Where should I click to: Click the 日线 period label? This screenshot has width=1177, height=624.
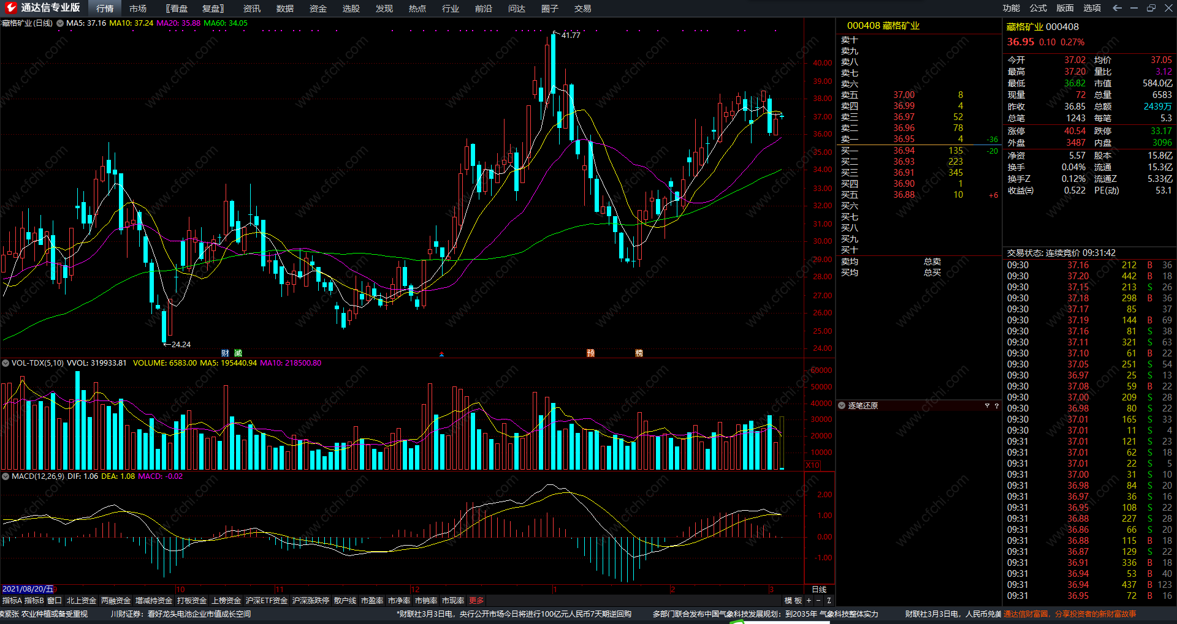819,590
